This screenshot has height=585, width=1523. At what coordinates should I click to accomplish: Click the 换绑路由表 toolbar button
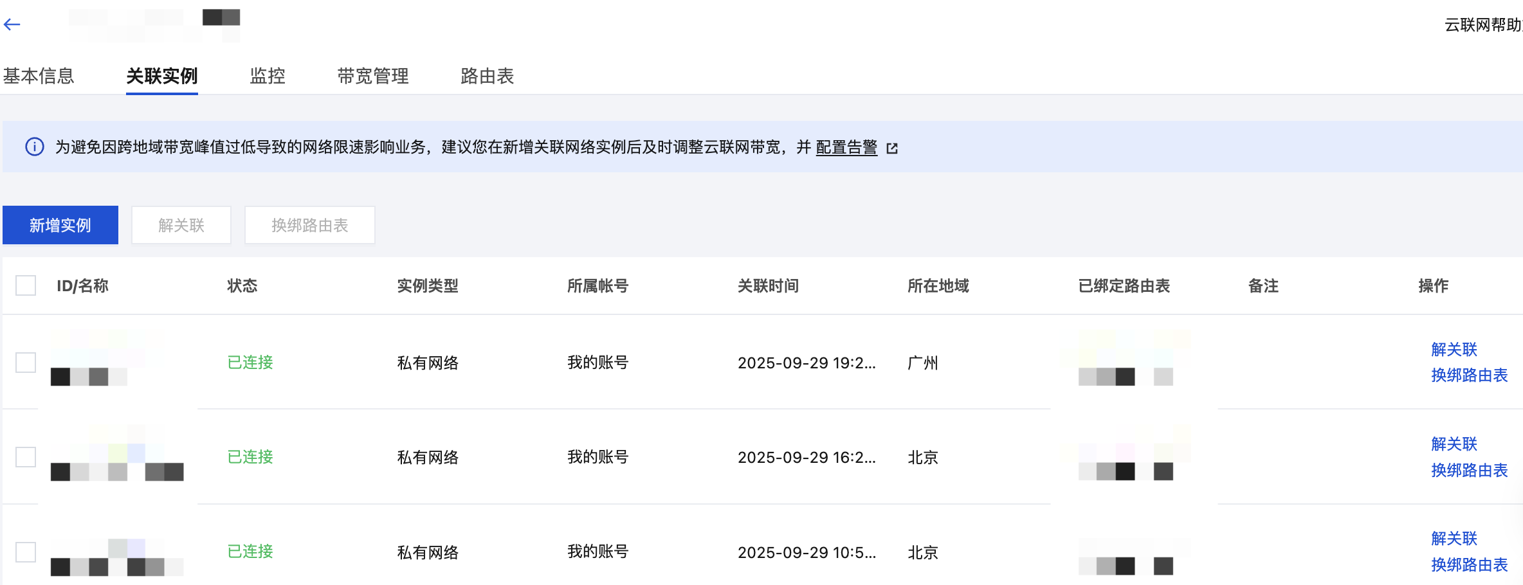[x=309, y=225]
